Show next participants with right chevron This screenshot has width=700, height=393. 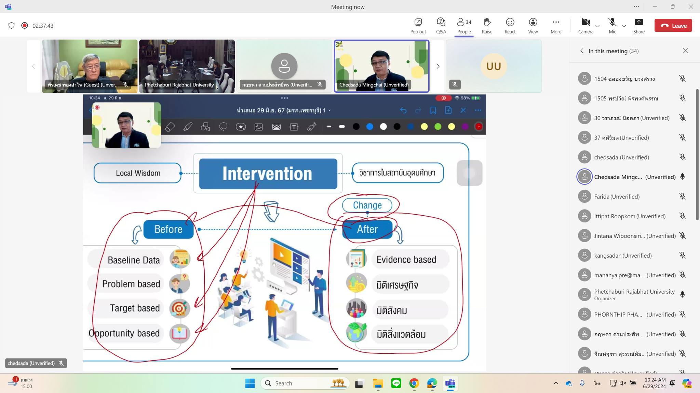[x=438, y=66]
